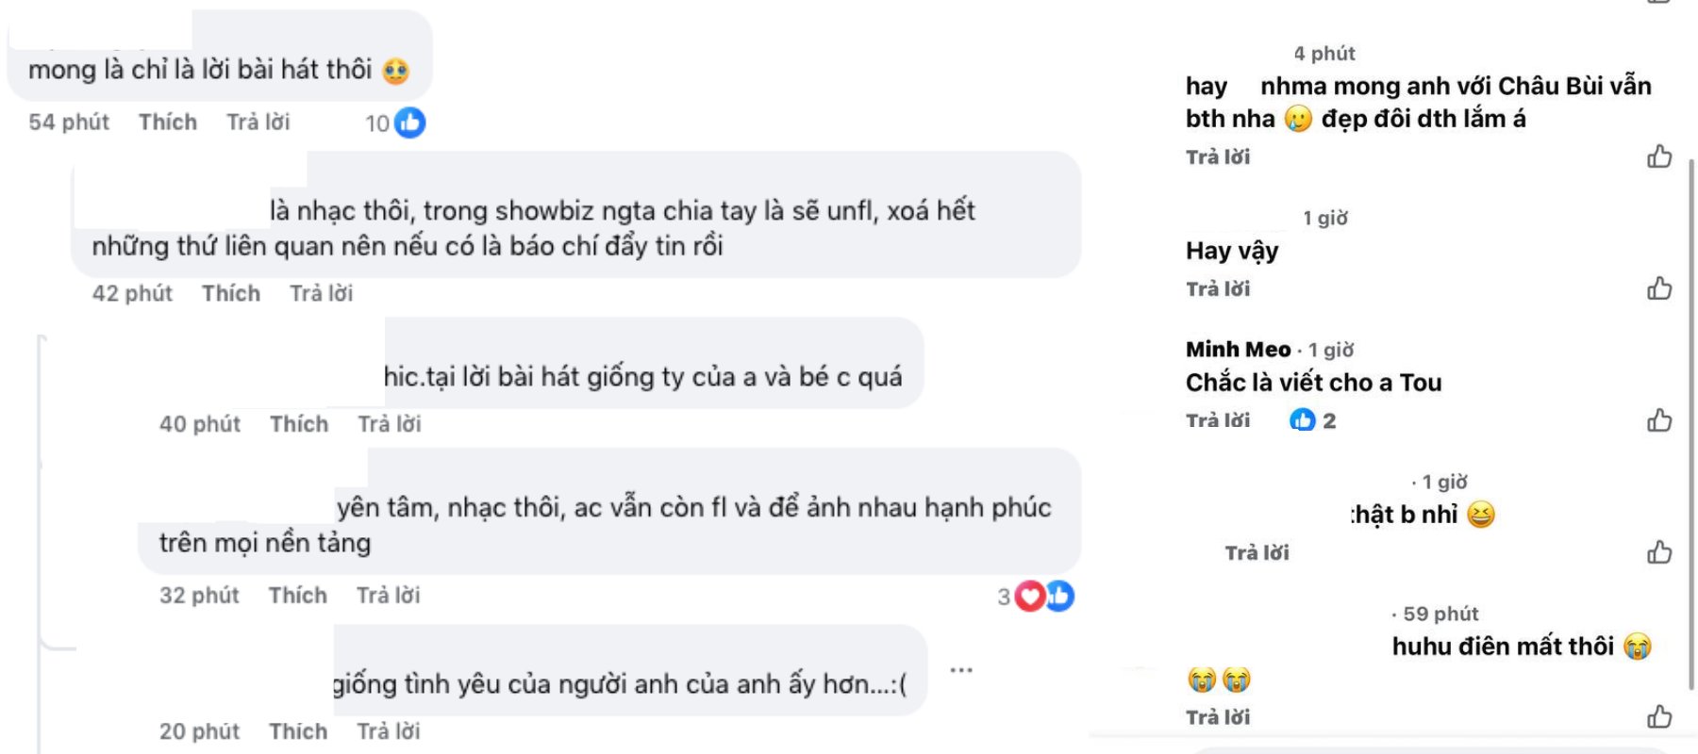Click Trả lời under the 40 phút comment
1698x754 pixels.
(x=389, y=424)
